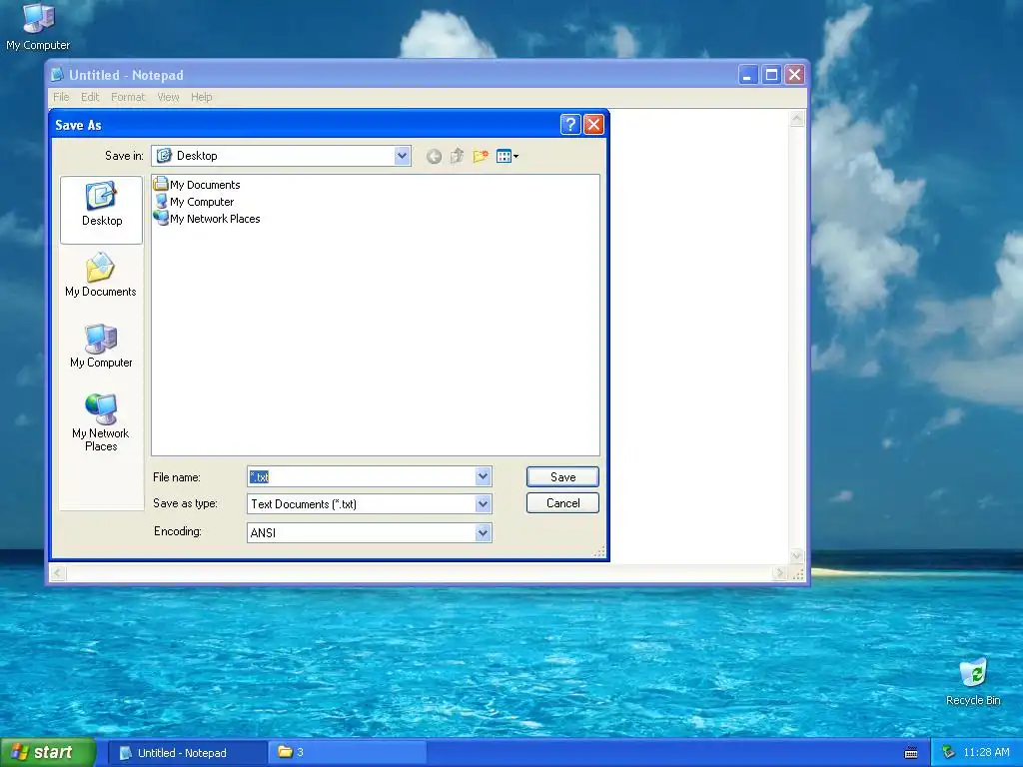Click the Notepad title bar icon
This screenshot has height=767, width=1023.
coord(57,74)
